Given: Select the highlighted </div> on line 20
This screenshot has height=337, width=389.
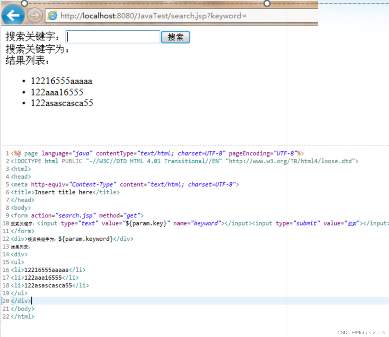Looking at the screenshot, I should coord(21,301).
